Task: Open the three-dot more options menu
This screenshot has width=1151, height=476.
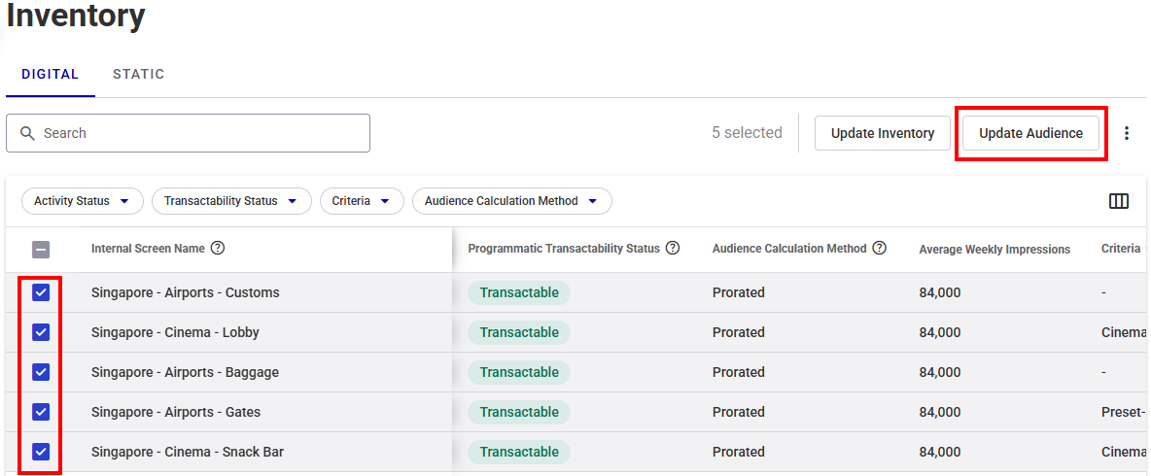Action: point(1127,133)
